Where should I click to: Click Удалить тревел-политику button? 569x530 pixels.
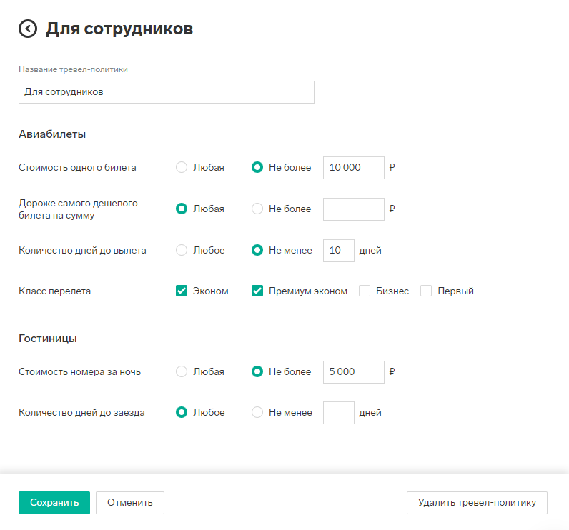point(477,502)
